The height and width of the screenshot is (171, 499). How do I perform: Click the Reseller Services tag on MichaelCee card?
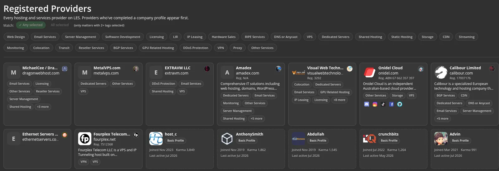pos(48,92)
